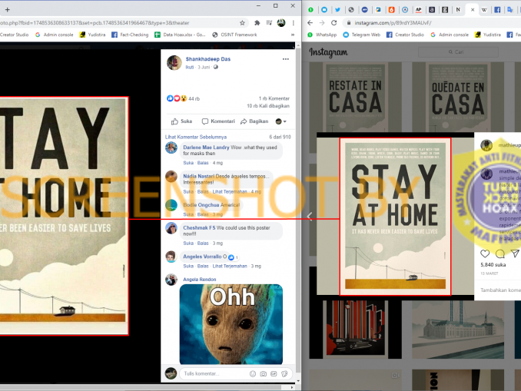The height and width of the screenshot is (391, 521).
Task: Reply to Darlene Mae Landry's comment
Action: click(x=203, y=163)
